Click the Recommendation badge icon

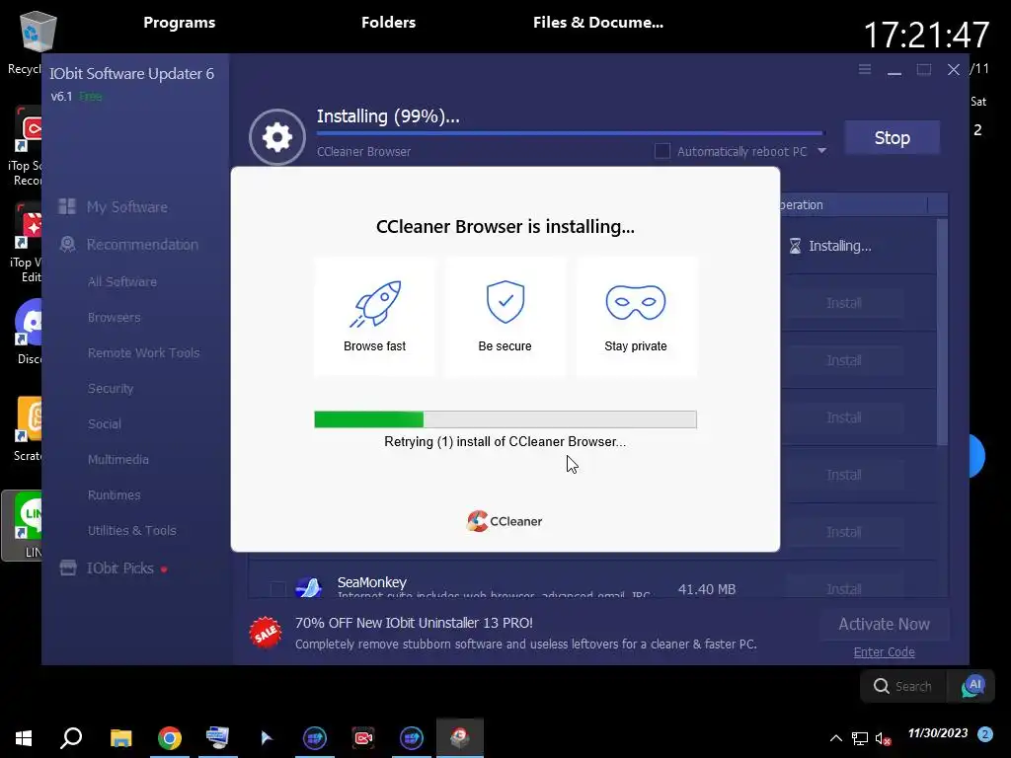(67, 244)
